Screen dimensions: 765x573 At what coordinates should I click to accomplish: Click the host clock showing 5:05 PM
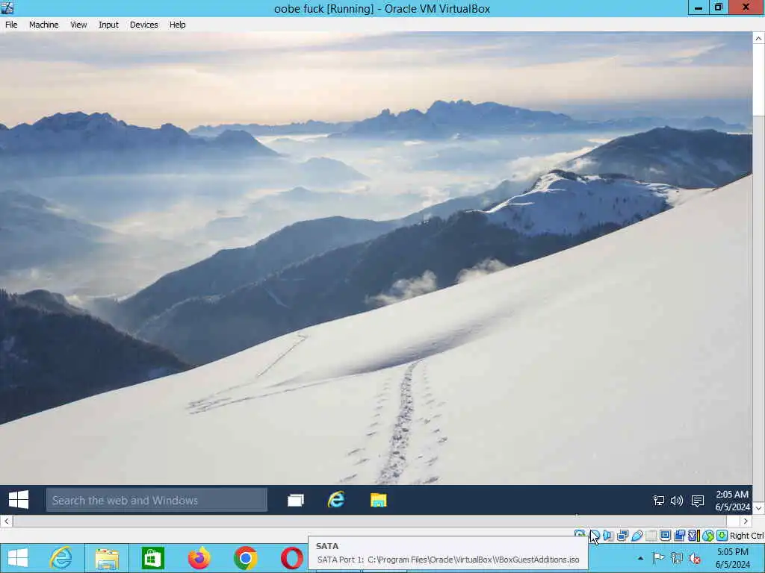[x=732, y=558]
